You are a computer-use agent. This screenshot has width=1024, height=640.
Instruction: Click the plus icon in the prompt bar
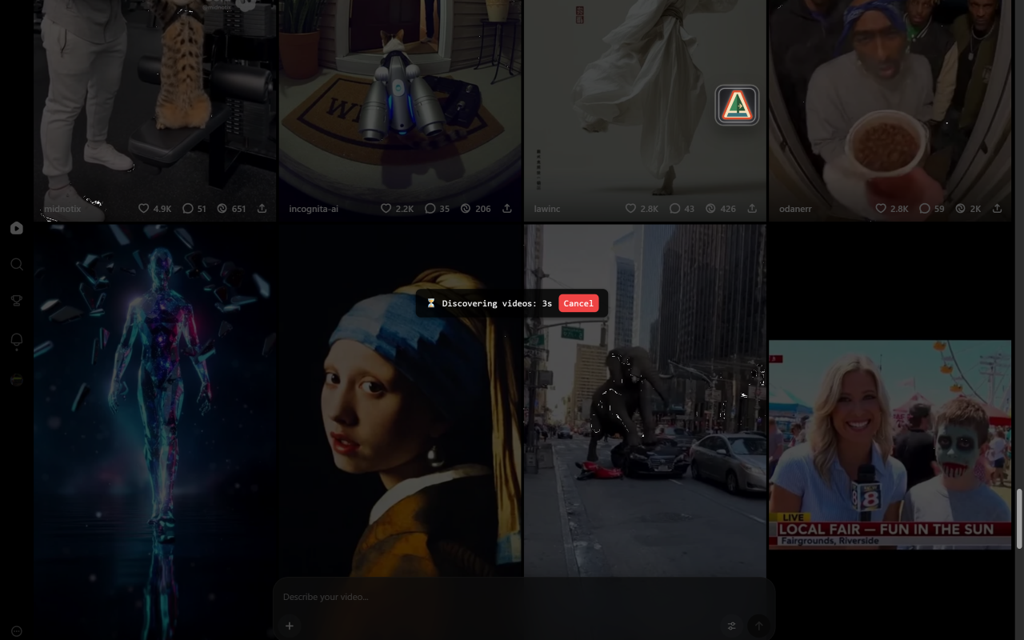[289, 626]
